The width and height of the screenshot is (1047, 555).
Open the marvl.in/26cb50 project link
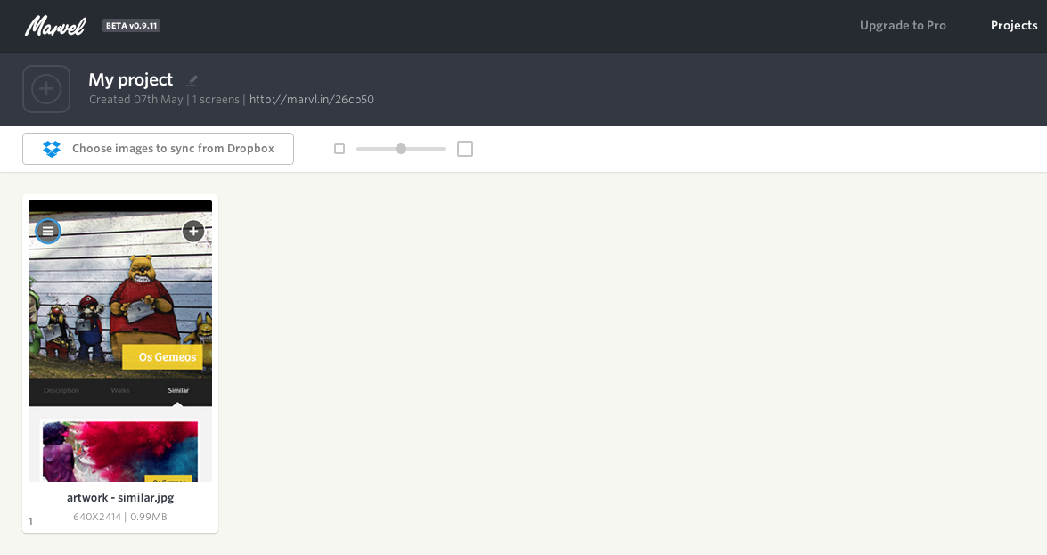pyautogui.click(x=312, y=100)
